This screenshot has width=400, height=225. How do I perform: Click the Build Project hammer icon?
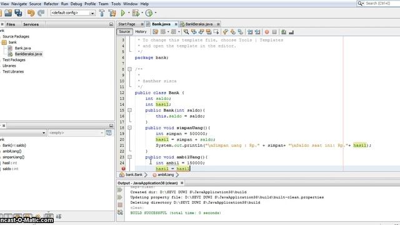point(102,12)
